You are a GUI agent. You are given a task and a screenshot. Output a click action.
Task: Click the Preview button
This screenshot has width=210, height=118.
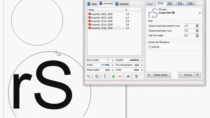pyautogui.click(x=186, y=75)
